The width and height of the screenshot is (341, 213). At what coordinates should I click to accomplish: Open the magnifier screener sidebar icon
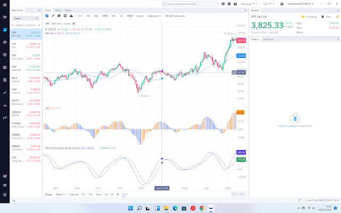click(x=5, y=55)
